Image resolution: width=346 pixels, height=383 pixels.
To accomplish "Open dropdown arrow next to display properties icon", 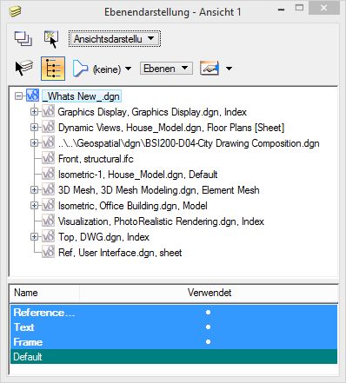I will point(229,69).
